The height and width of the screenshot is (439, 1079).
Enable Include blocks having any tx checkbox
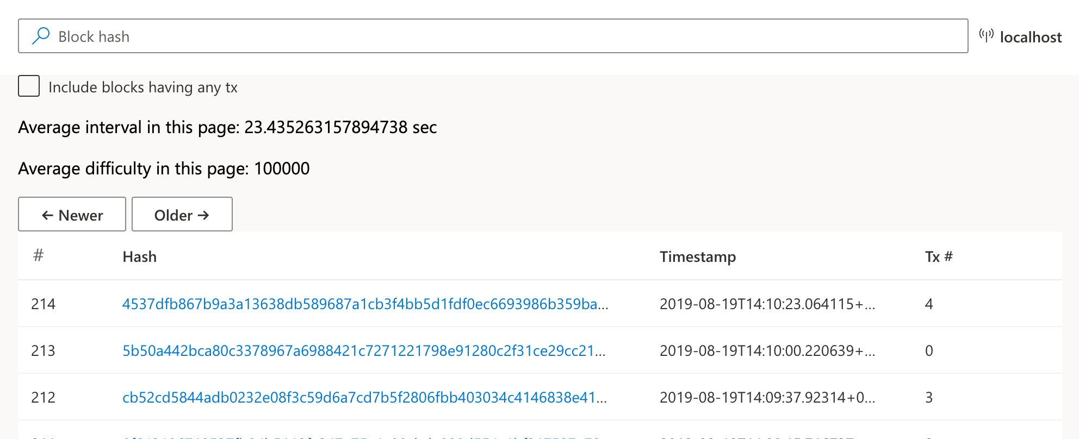coord(29,86)
